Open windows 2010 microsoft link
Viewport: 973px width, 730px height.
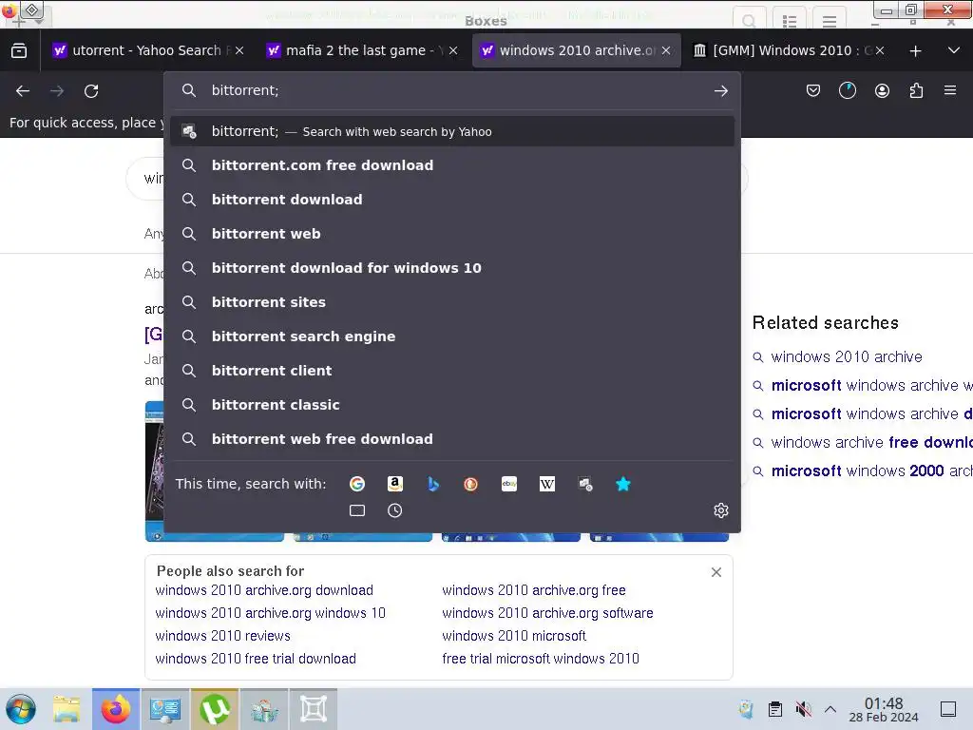pos(514,636)
